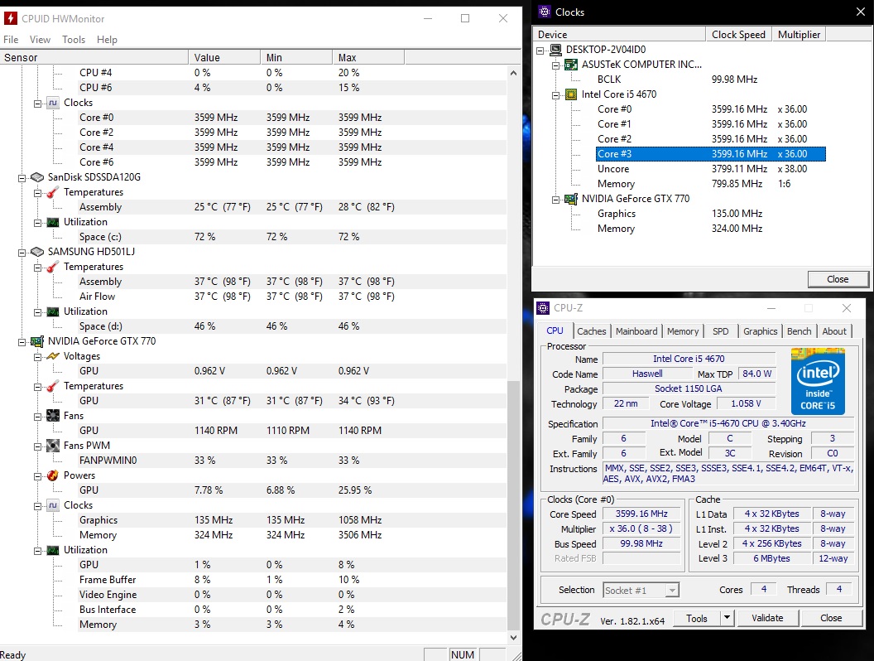Screen dimensions: 874x661
Task: Switch to the SPD tab in CPU-Z
Action: click(720, 331)
